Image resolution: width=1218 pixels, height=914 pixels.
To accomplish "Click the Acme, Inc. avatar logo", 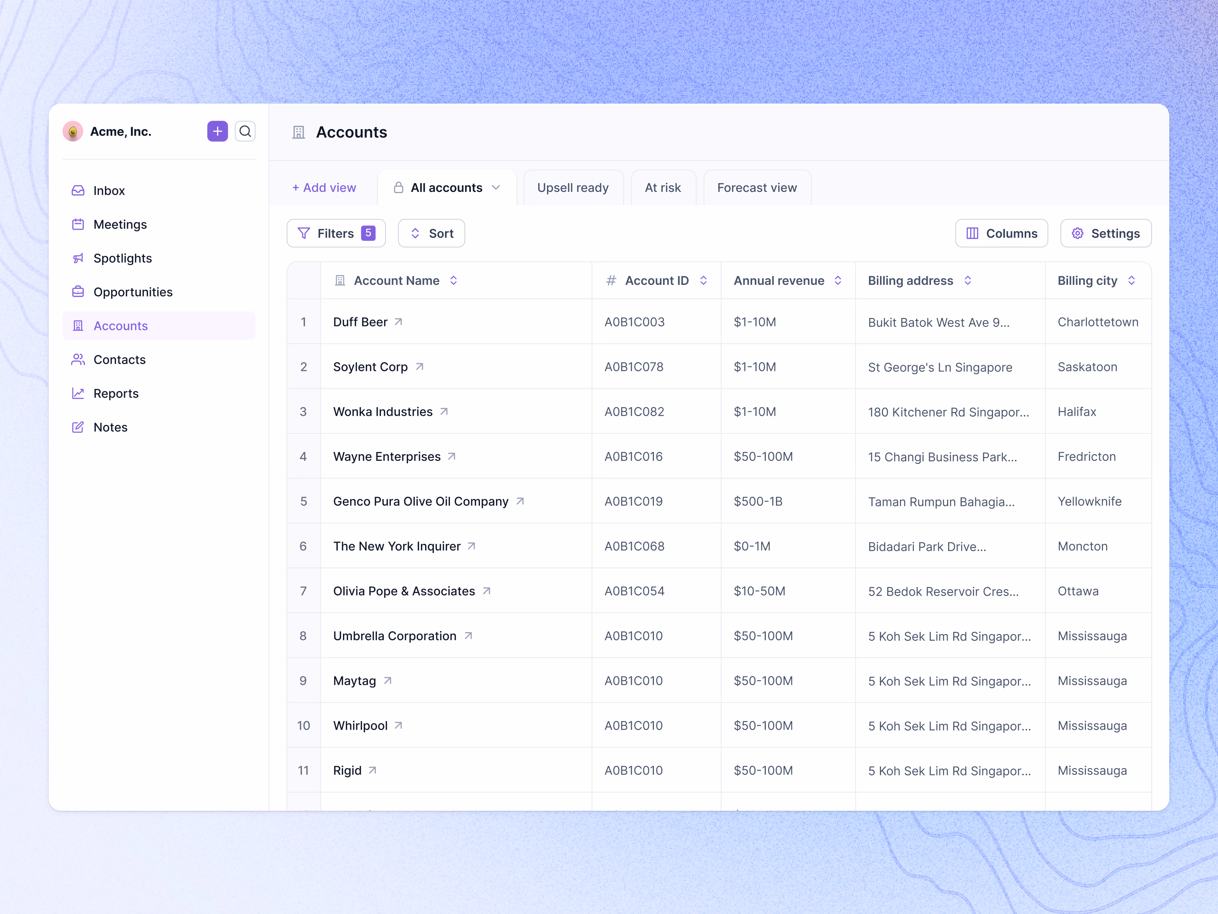I will click(x=73, y=131).
